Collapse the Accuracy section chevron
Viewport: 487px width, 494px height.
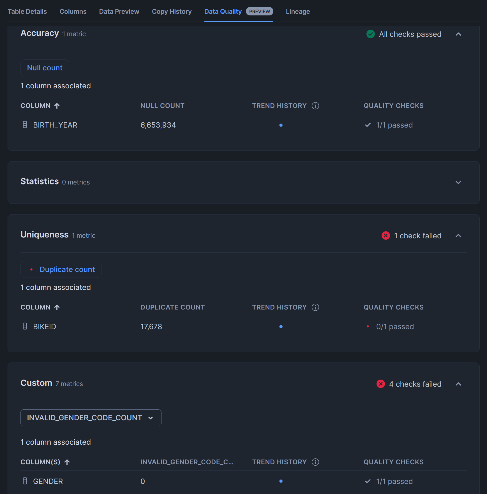click(458, 34)
